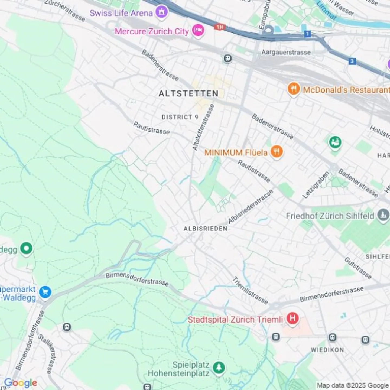390x390 pixels.
Task: Select the McDonald's Restaurant orange pin
Action: click(x=294, y=89)
